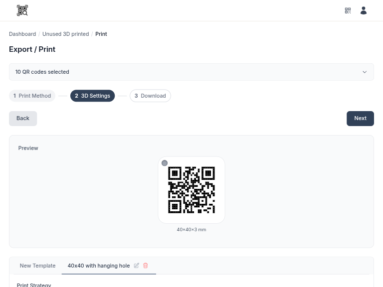
Task: Click the QR scanner logo icon
Action: tap(22, 10)
